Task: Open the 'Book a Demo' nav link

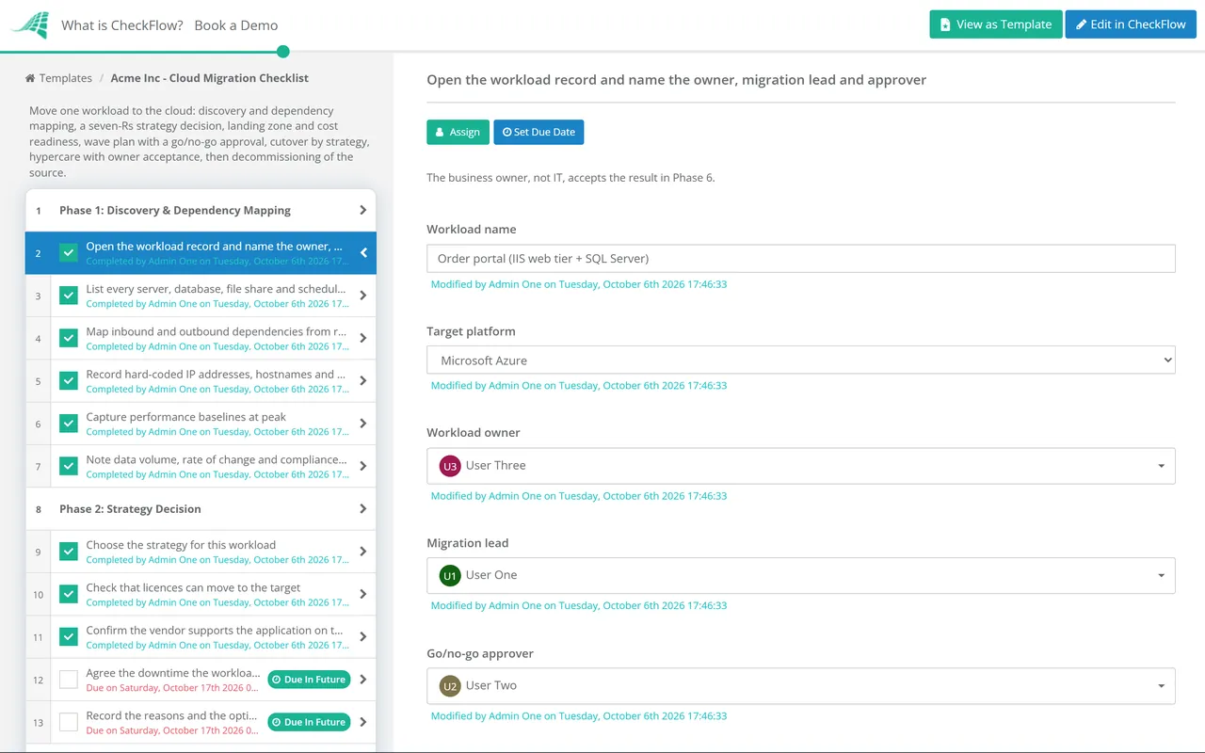Action: point(236,25)
